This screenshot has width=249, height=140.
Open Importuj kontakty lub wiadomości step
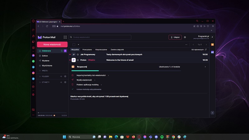[91, 75]
